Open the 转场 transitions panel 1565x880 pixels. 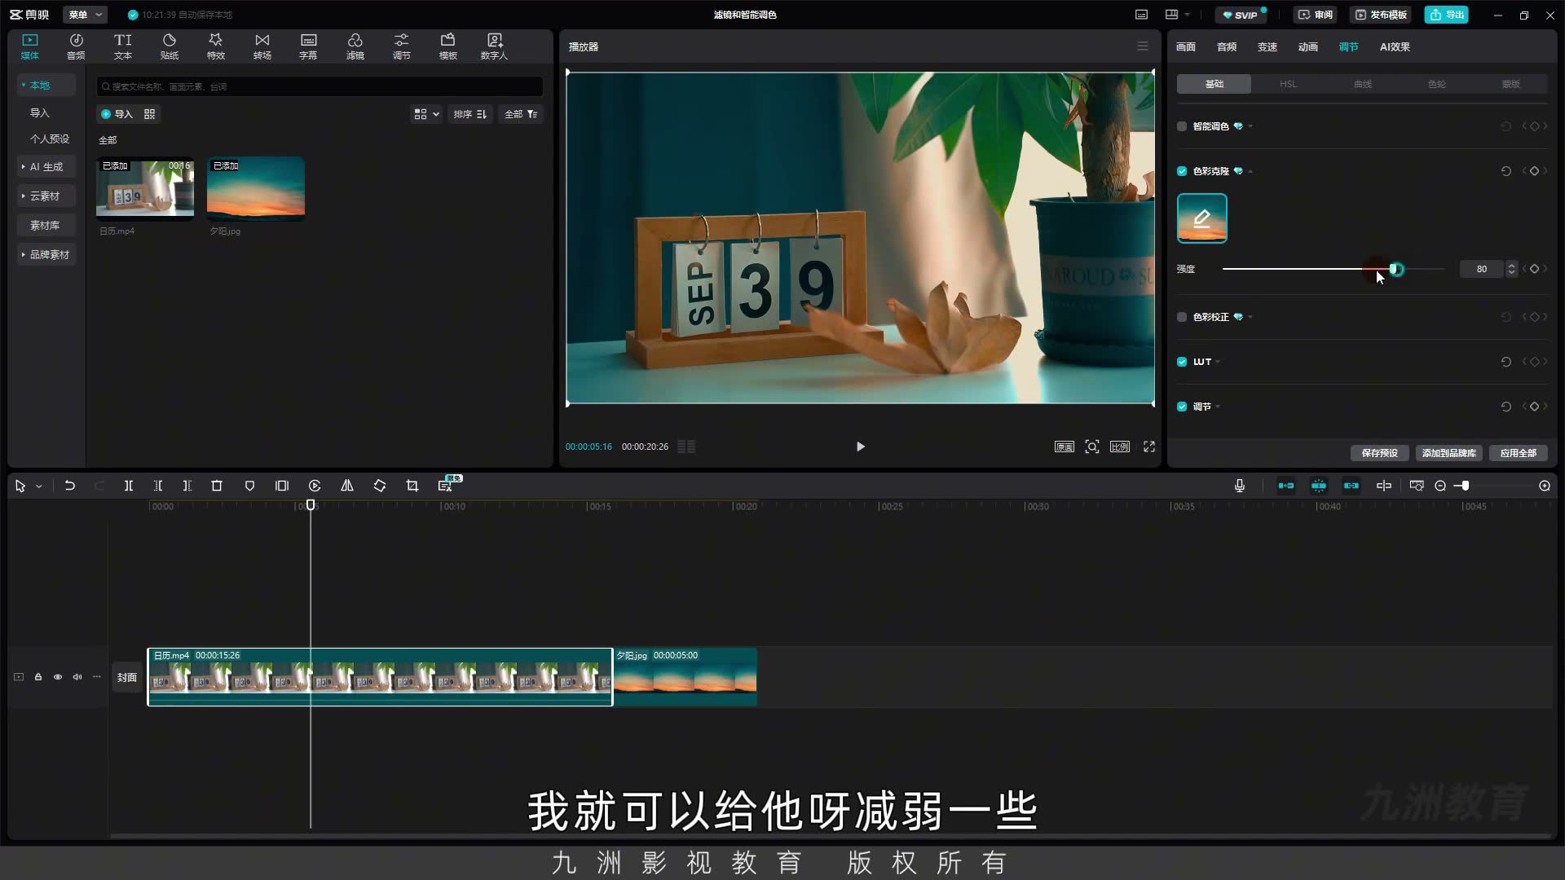[262, 46]
